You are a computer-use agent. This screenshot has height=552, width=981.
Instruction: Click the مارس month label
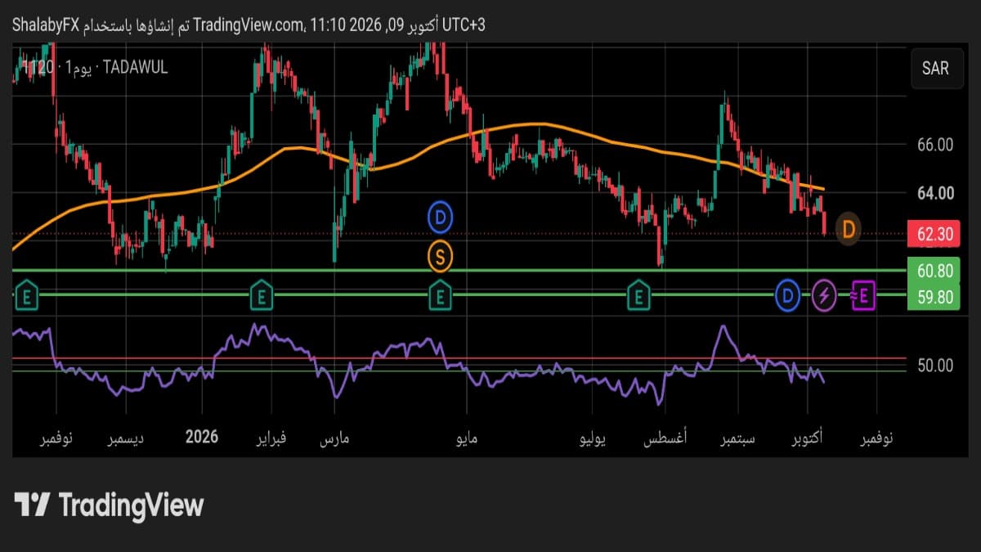(x=334, y=439)
